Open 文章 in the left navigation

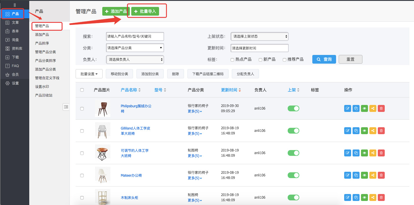(x=15, y=23)
